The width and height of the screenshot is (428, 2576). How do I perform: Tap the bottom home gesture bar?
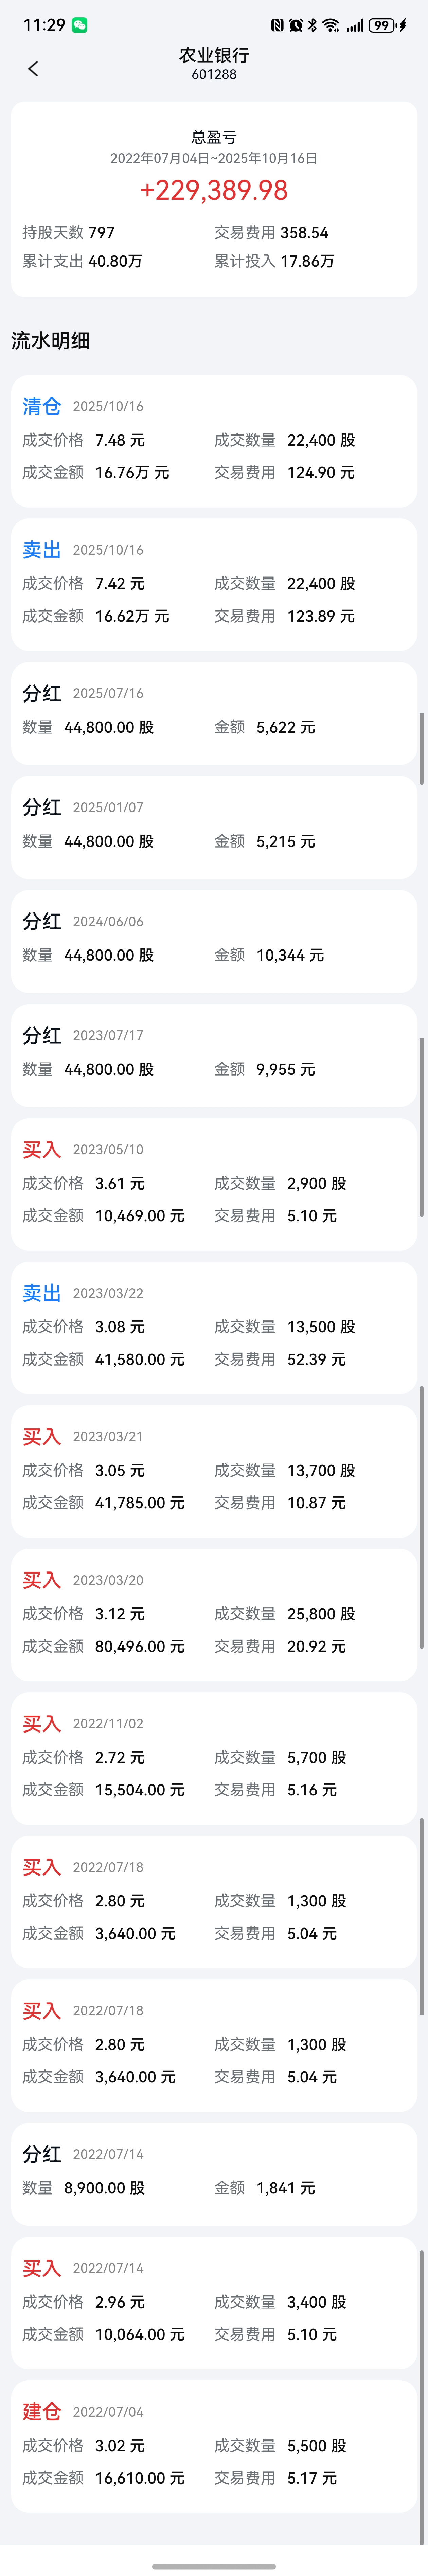pos(214,2566)
